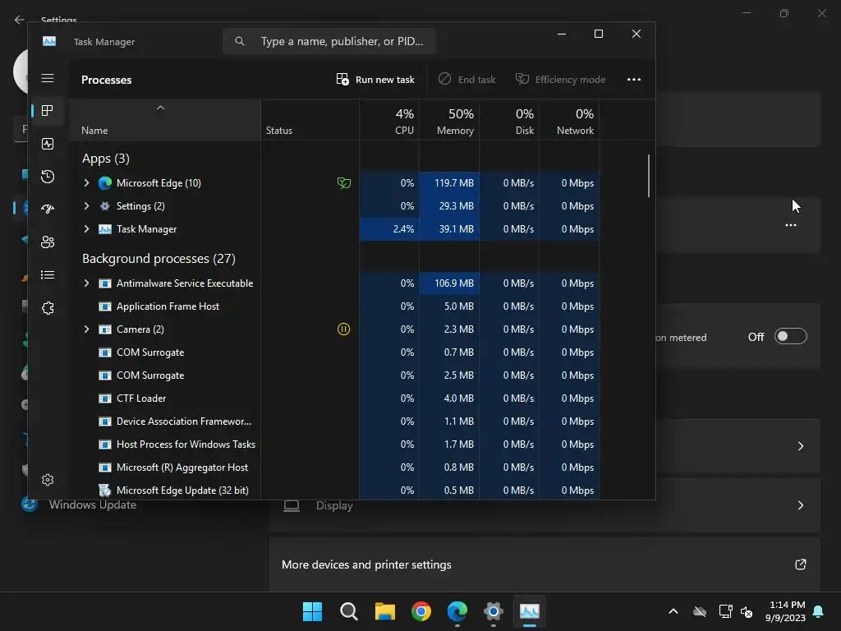Click the 106.9 MB Antimalware memory value
The height and width of the screenshot is (631, 841).
coord(449,283)
